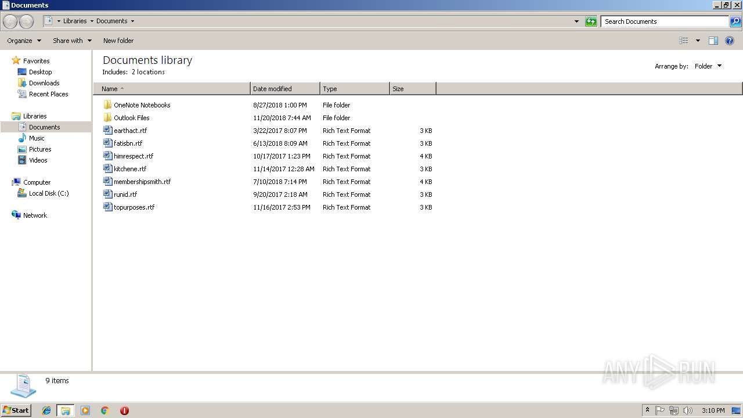Select Libraries in the navigation pane
The image size is (743, 418).
pyautogui.click(x=35, y=116)
